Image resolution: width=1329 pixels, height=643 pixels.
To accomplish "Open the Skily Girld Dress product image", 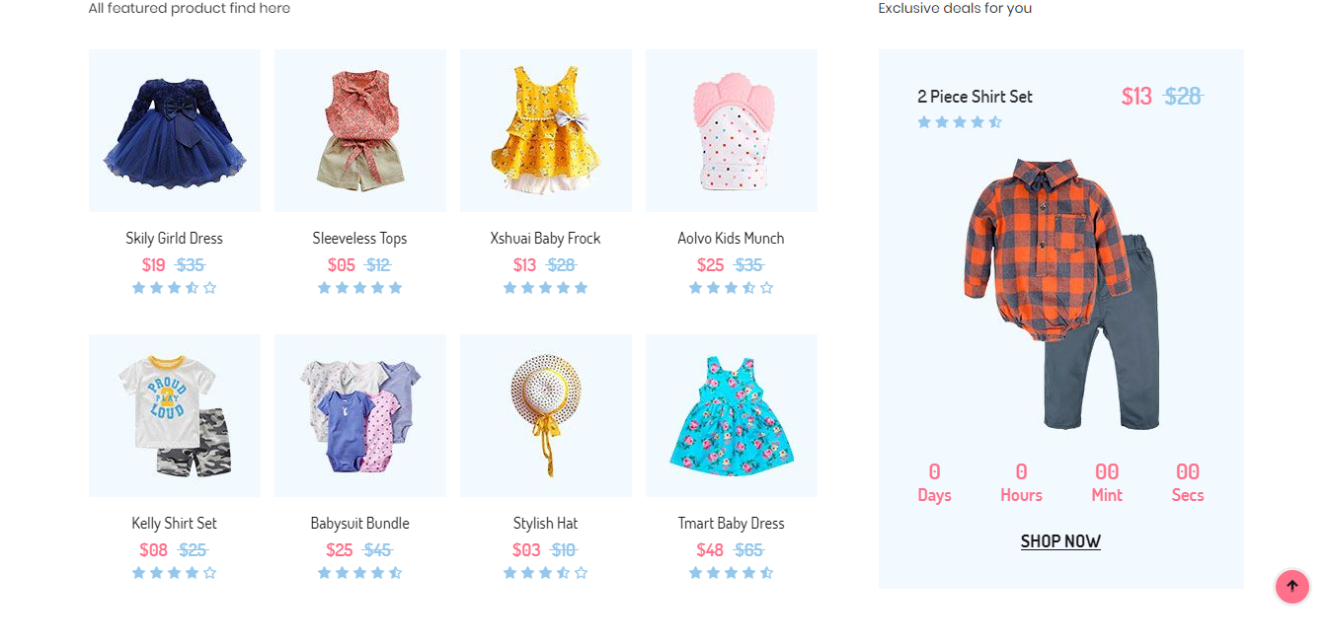I will 175,131.
